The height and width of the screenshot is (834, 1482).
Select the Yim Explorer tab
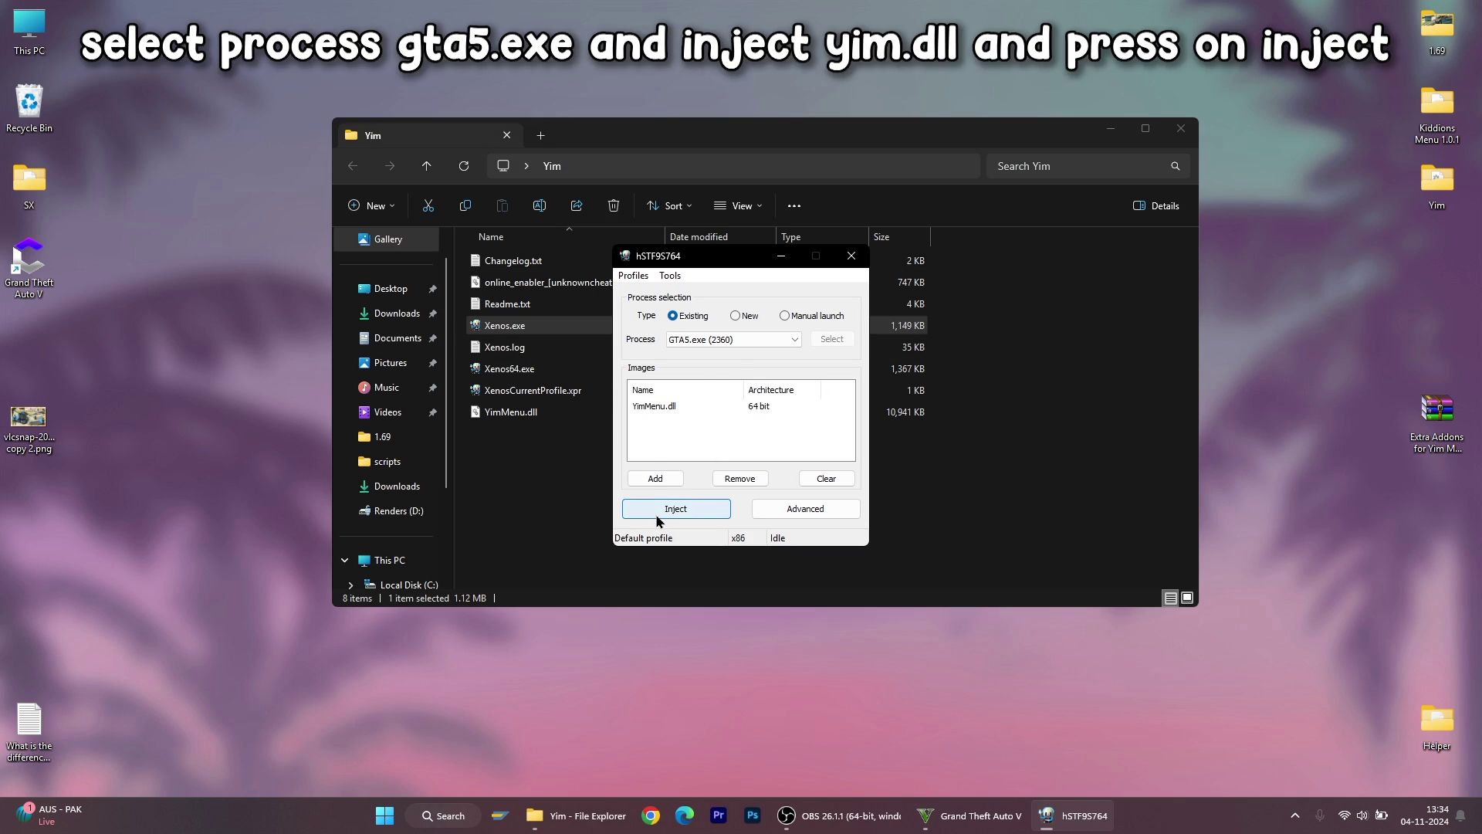pos(429,135)
